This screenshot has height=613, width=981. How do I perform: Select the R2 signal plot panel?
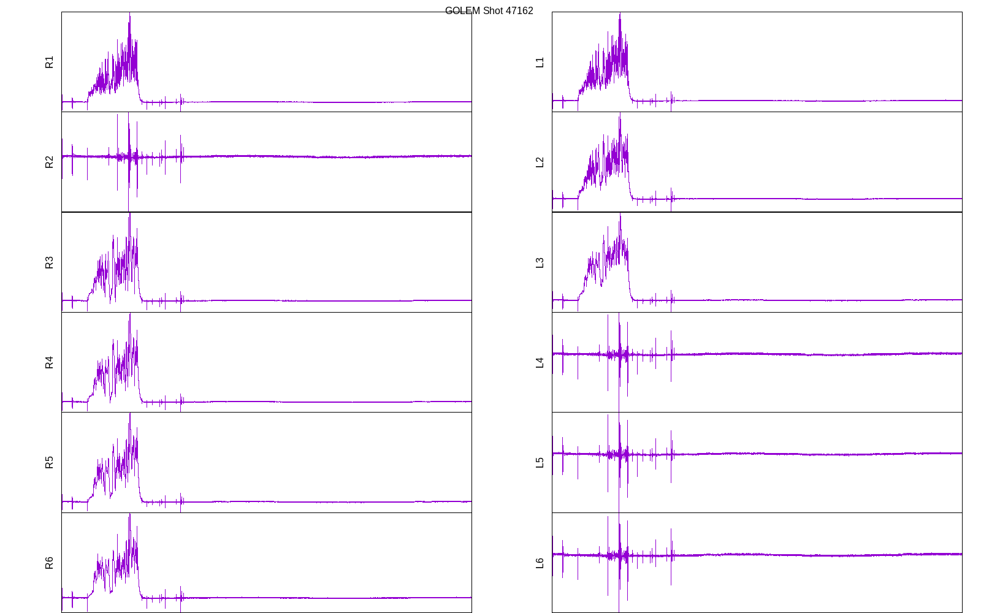pyautogui.click(x=267, y=162)
